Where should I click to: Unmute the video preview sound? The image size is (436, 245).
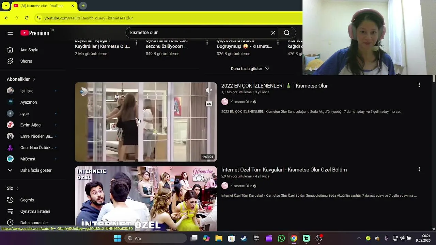(x=209, y=90)
